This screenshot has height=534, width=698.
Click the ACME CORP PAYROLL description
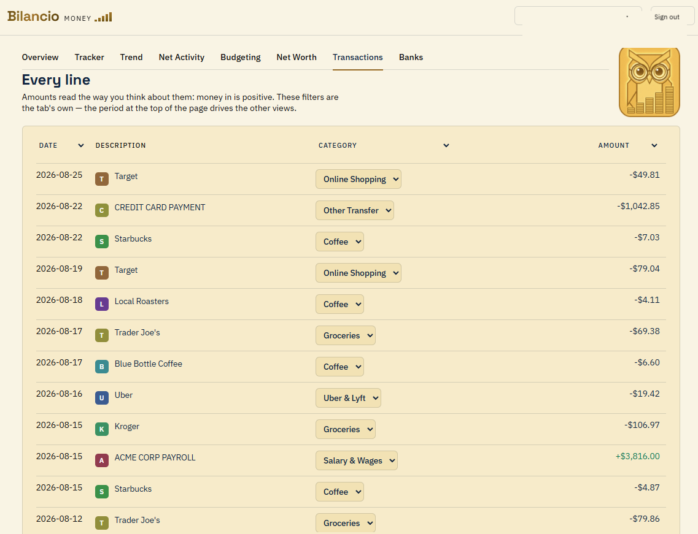pyautogui.click(x=155, y=457)
